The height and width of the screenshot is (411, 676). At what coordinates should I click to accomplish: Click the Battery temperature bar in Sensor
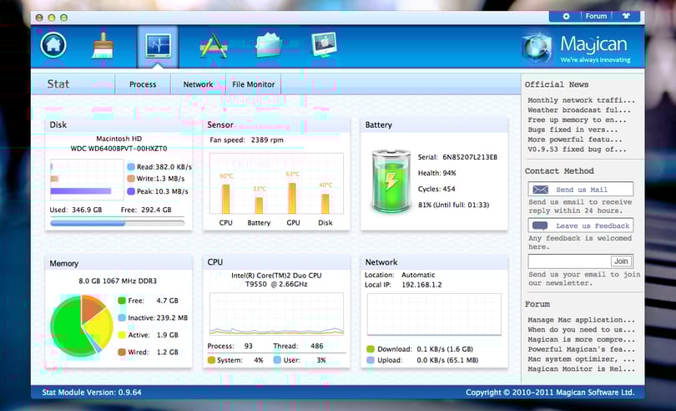[x=259, y=205]
